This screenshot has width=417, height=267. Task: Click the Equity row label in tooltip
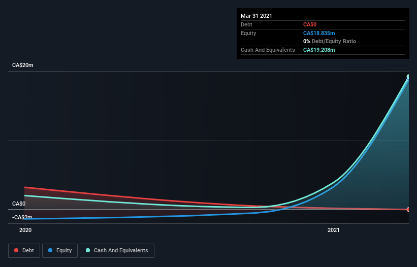coord(248,33)
